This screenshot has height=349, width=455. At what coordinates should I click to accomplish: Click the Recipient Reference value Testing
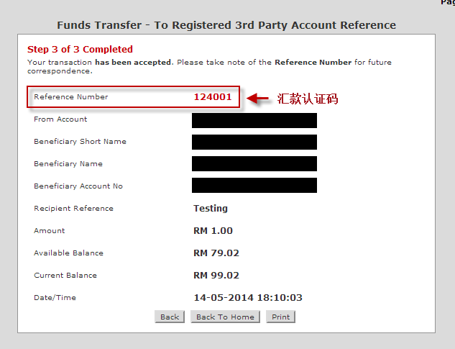click(x=211, y=209)
